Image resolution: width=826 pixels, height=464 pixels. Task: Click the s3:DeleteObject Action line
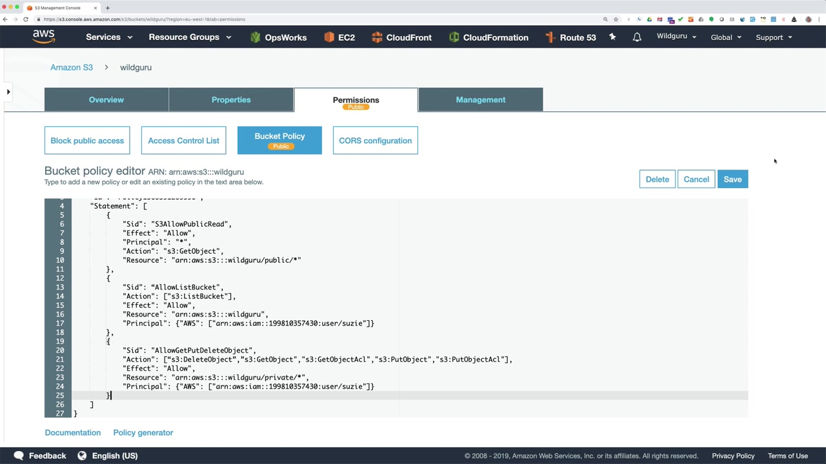317,360
